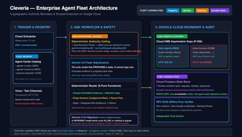
Task: Click the Agent Cards Catalog heading
Action: (x=28, y=61)
